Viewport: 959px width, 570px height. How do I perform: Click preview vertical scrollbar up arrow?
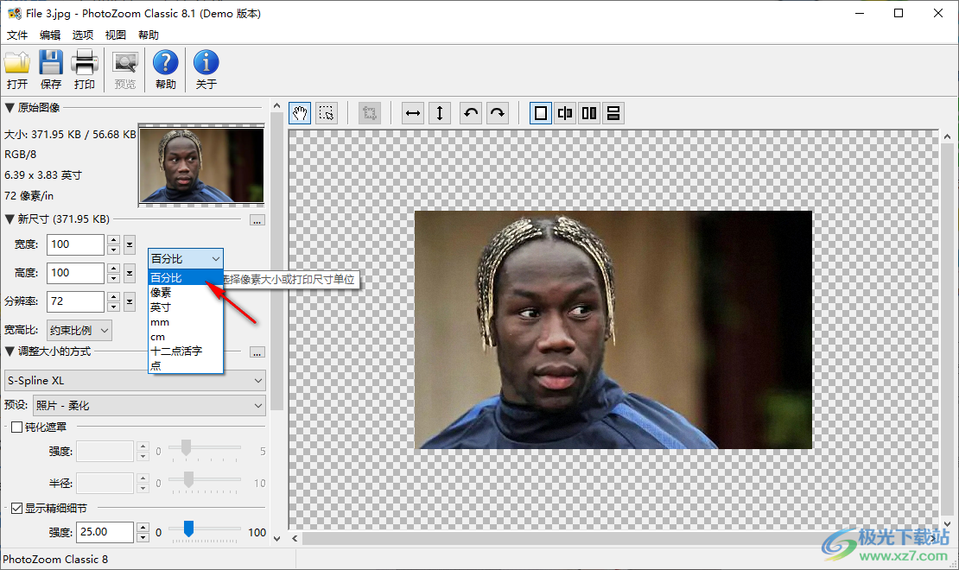click(947, 136)
